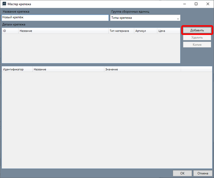Image resolution: width=214 pixels, height=178 pixels.
Task: Select Название column header in details table
Action: click(x=64, y=31)
